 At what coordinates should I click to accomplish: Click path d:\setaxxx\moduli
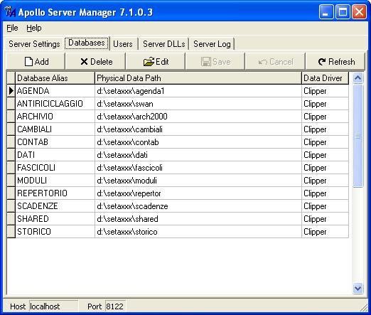198,181
